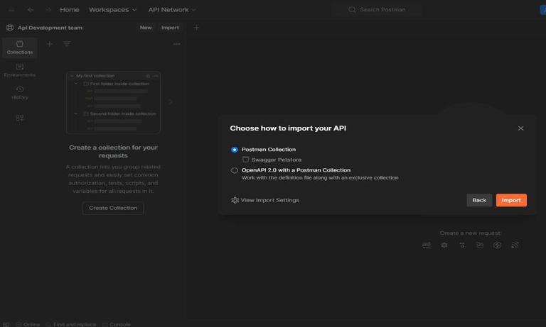The width and height of the screenshot is (546, 327).
Task: Go to the Home menu item
Action: click(70, 10)
